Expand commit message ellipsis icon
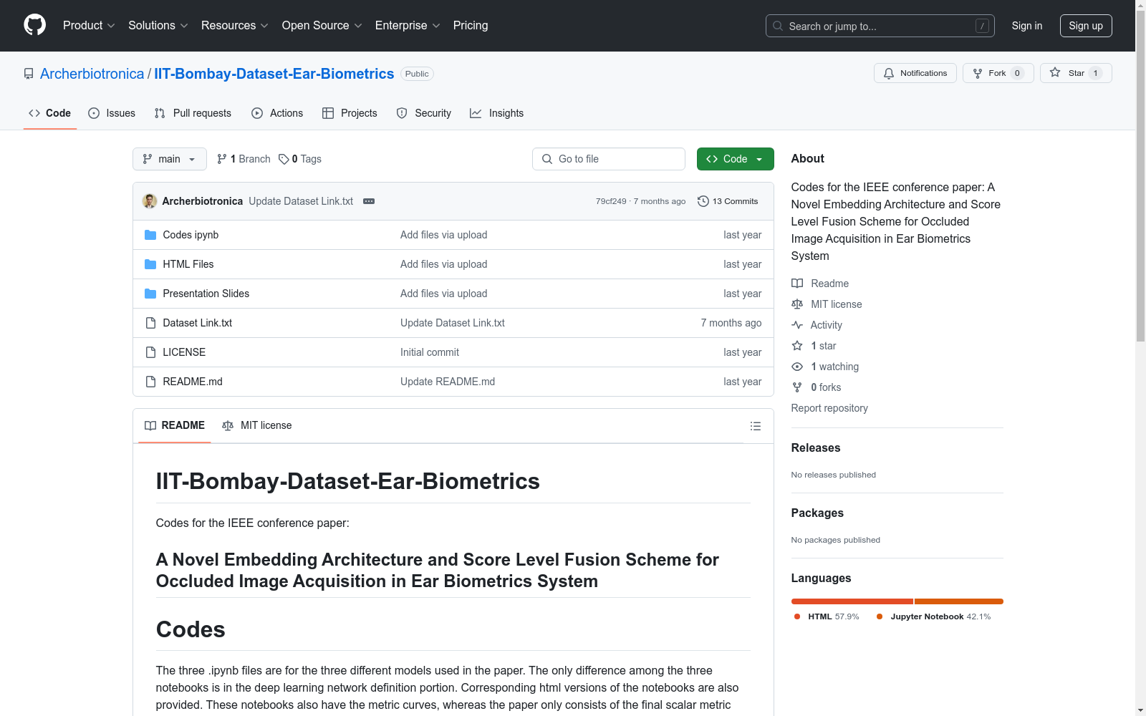The width and height of the screenshot is (1146, 716). coord(369,201)
